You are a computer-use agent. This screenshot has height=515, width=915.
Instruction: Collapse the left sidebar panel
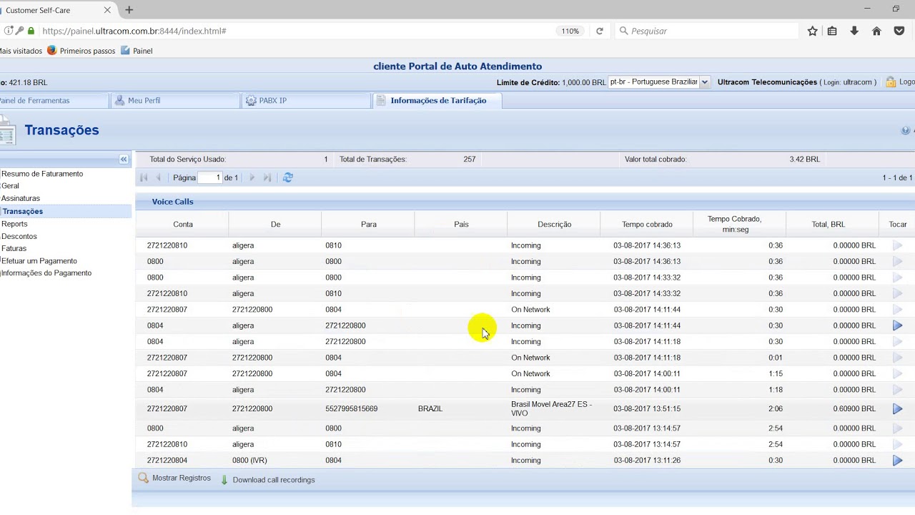click(124, 160)
